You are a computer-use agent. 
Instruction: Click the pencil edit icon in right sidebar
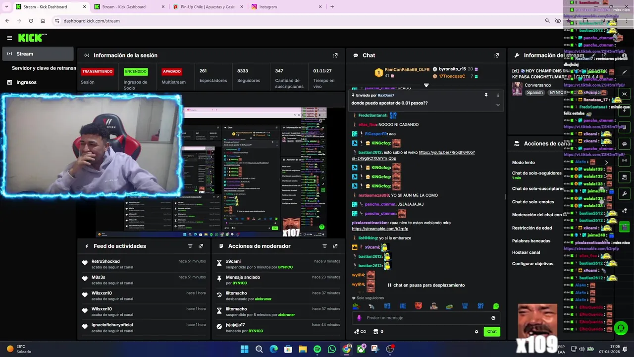click(x=625, y=72)
